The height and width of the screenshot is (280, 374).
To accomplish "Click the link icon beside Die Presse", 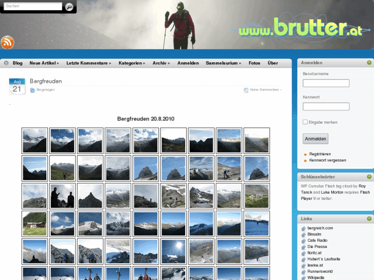I will pyautogui.click(x=304, y=247).
